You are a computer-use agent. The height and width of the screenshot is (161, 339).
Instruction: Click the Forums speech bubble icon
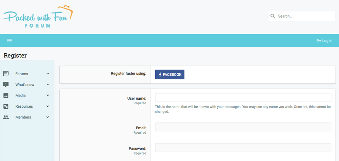(6, 74)
